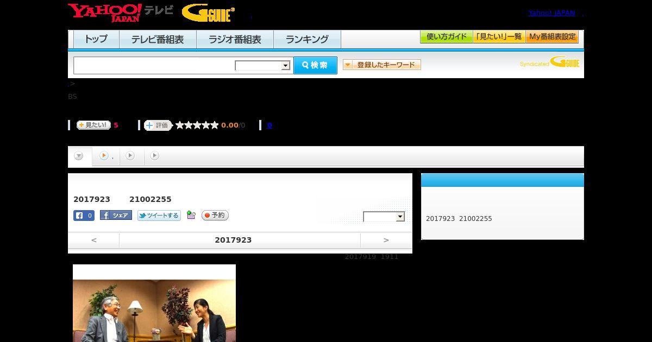Screen dimensions: 652x342
Task: Go to previous date with < arrow
Action: [x=94, y=240]
